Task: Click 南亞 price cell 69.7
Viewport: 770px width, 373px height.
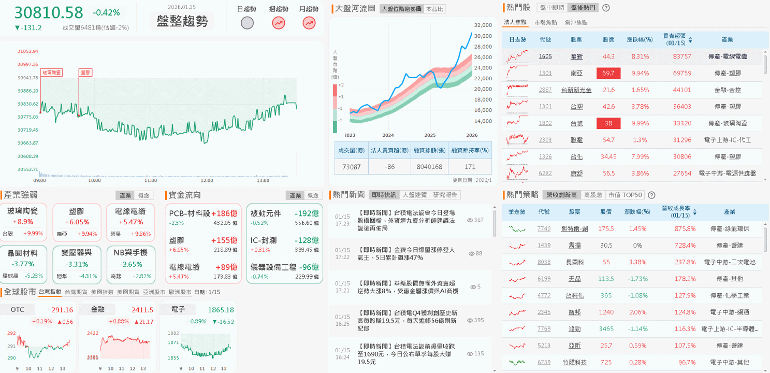Action: tap(608, 73)
